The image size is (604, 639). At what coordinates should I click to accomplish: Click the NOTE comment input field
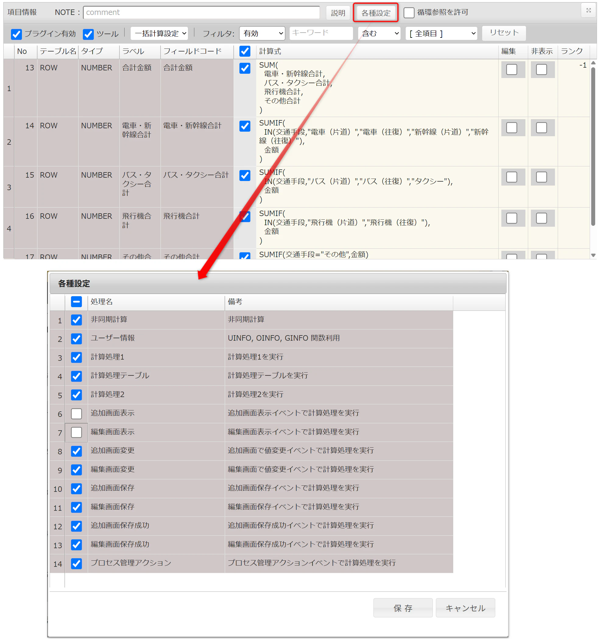201,12
